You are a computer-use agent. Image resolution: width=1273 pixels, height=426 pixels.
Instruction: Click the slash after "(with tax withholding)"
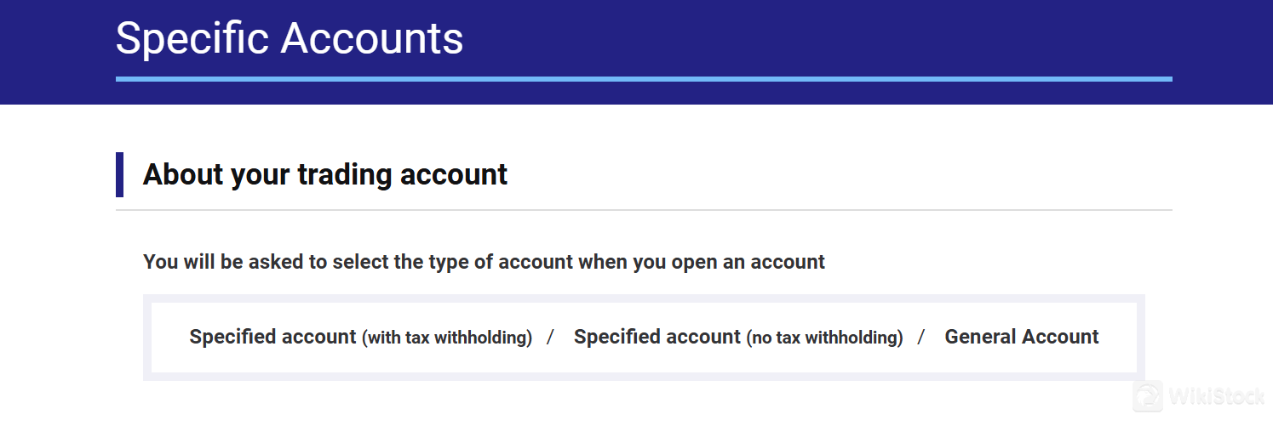pyautogui.click(x=551, y=337)
